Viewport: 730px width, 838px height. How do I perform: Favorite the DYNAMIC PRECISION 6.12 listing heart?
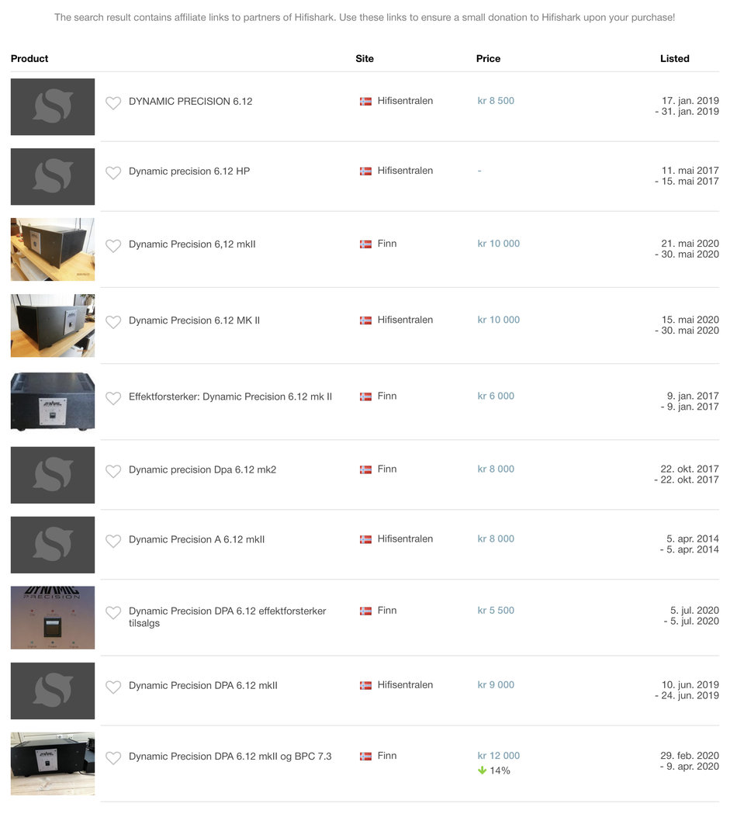[x=112, y=102]
